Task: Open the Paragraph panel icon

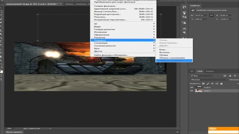Action: coord(184,33)
